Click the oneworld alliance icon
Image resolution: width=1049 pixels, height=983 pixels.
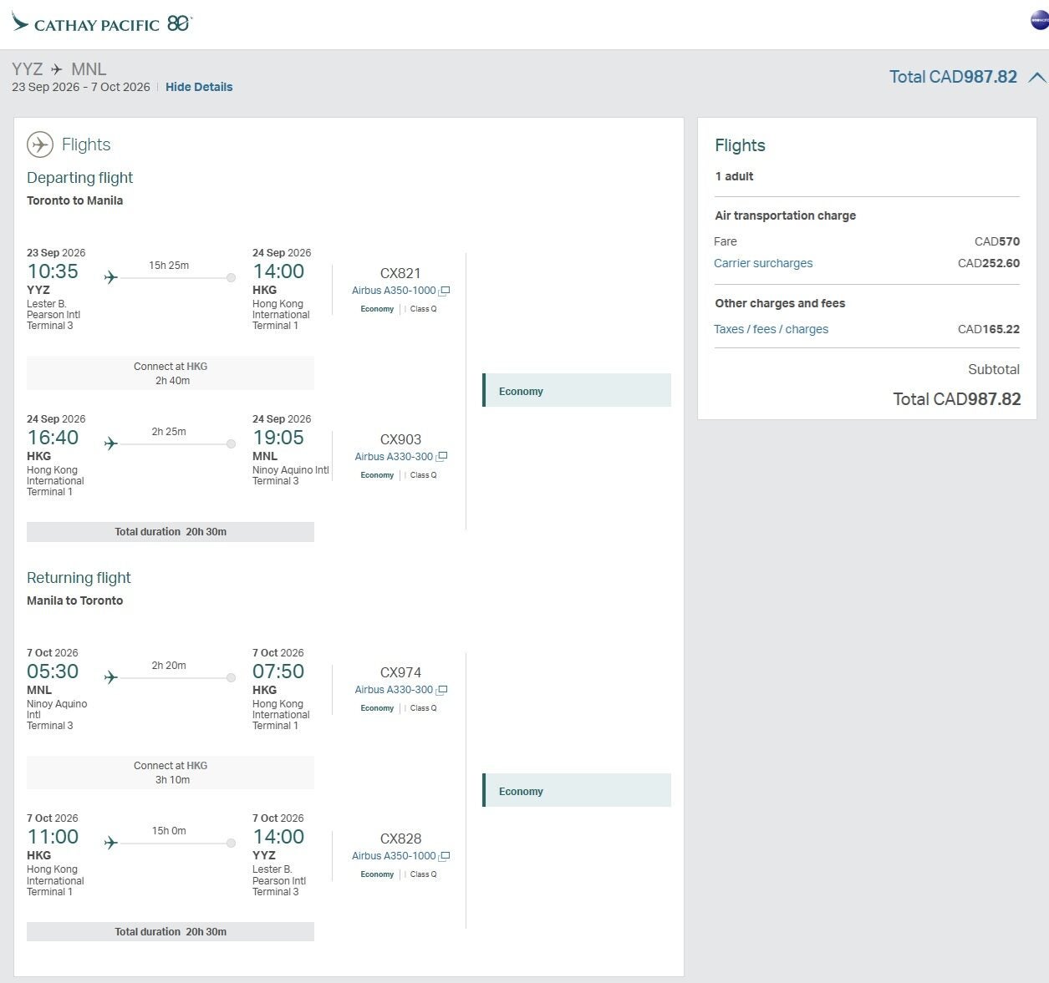tap(1039, 21)
